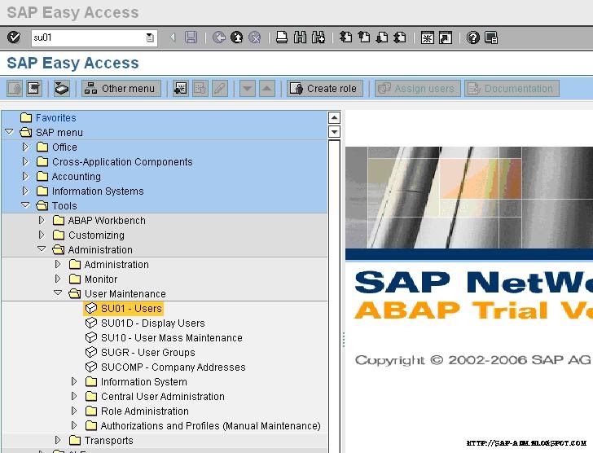Select SU10 - User Mass Maintenance
The width and height of the screenshot is (593, 453).
172,337
